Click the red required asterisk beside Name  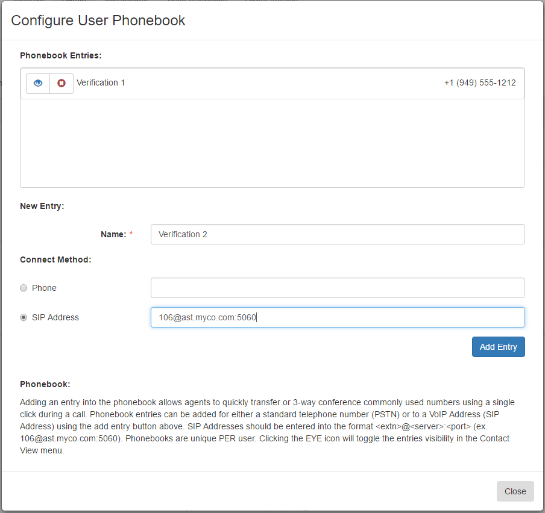click(x=131, y=233)
